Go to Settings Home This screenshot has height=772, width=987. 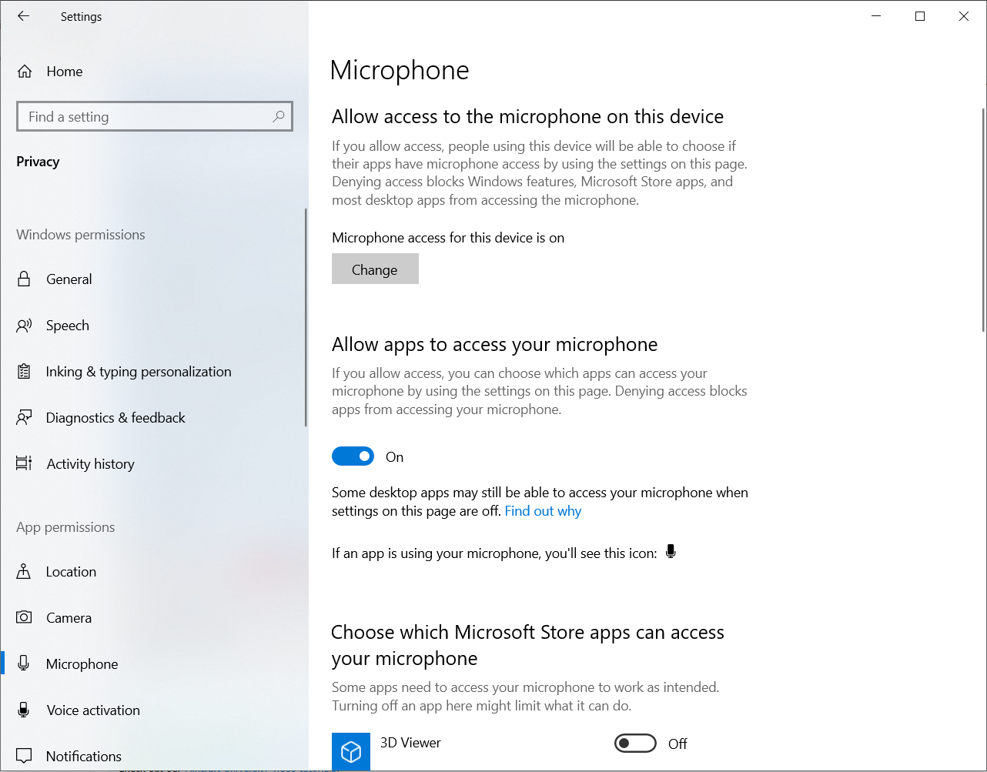point(154,72)
